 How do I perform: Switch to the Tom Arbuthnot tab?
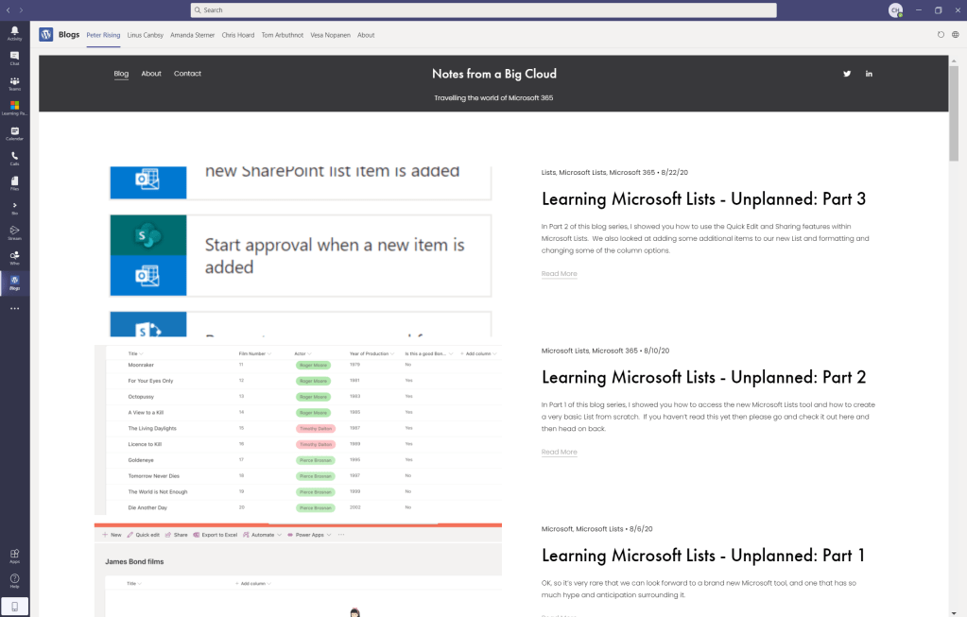(x=281, y=35)
